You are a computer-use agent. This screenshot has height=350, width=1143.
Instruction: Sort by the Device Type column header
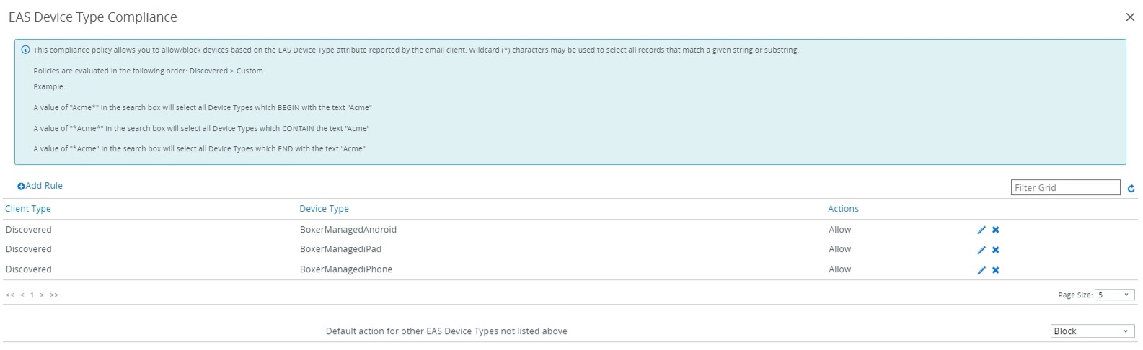324,209
